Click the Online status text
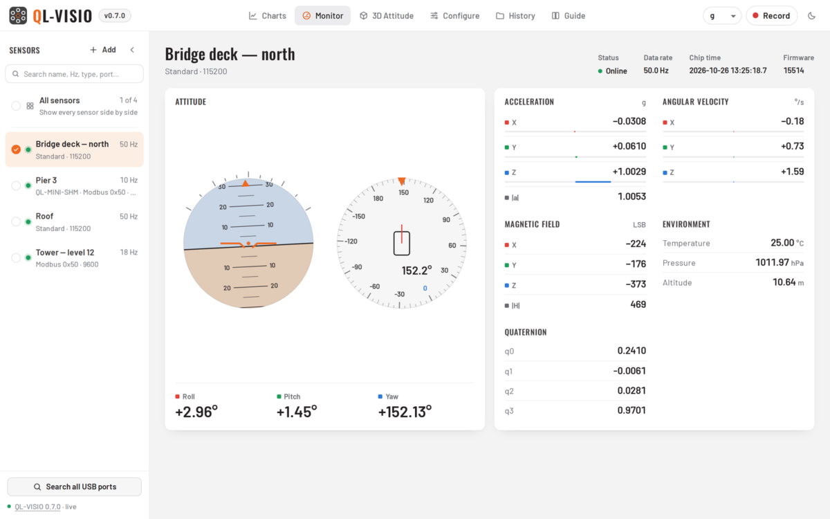Image resolution: width=830 pixels, height=519 pixels. pyautogui.click(x=616, y=71)
